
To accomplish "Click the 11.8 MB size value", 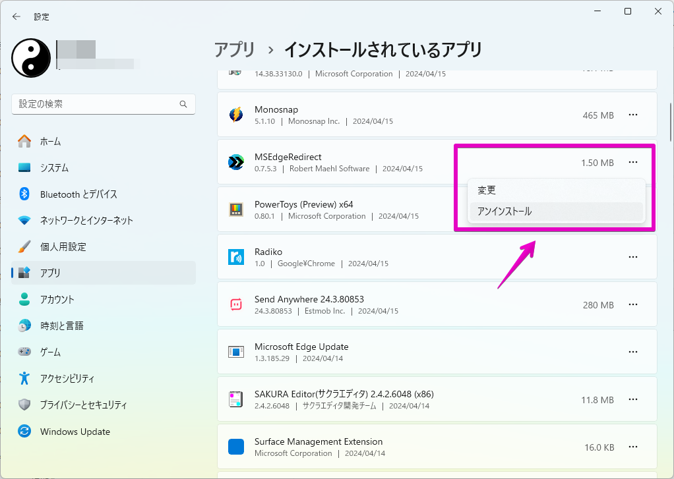I will point(597,400).
